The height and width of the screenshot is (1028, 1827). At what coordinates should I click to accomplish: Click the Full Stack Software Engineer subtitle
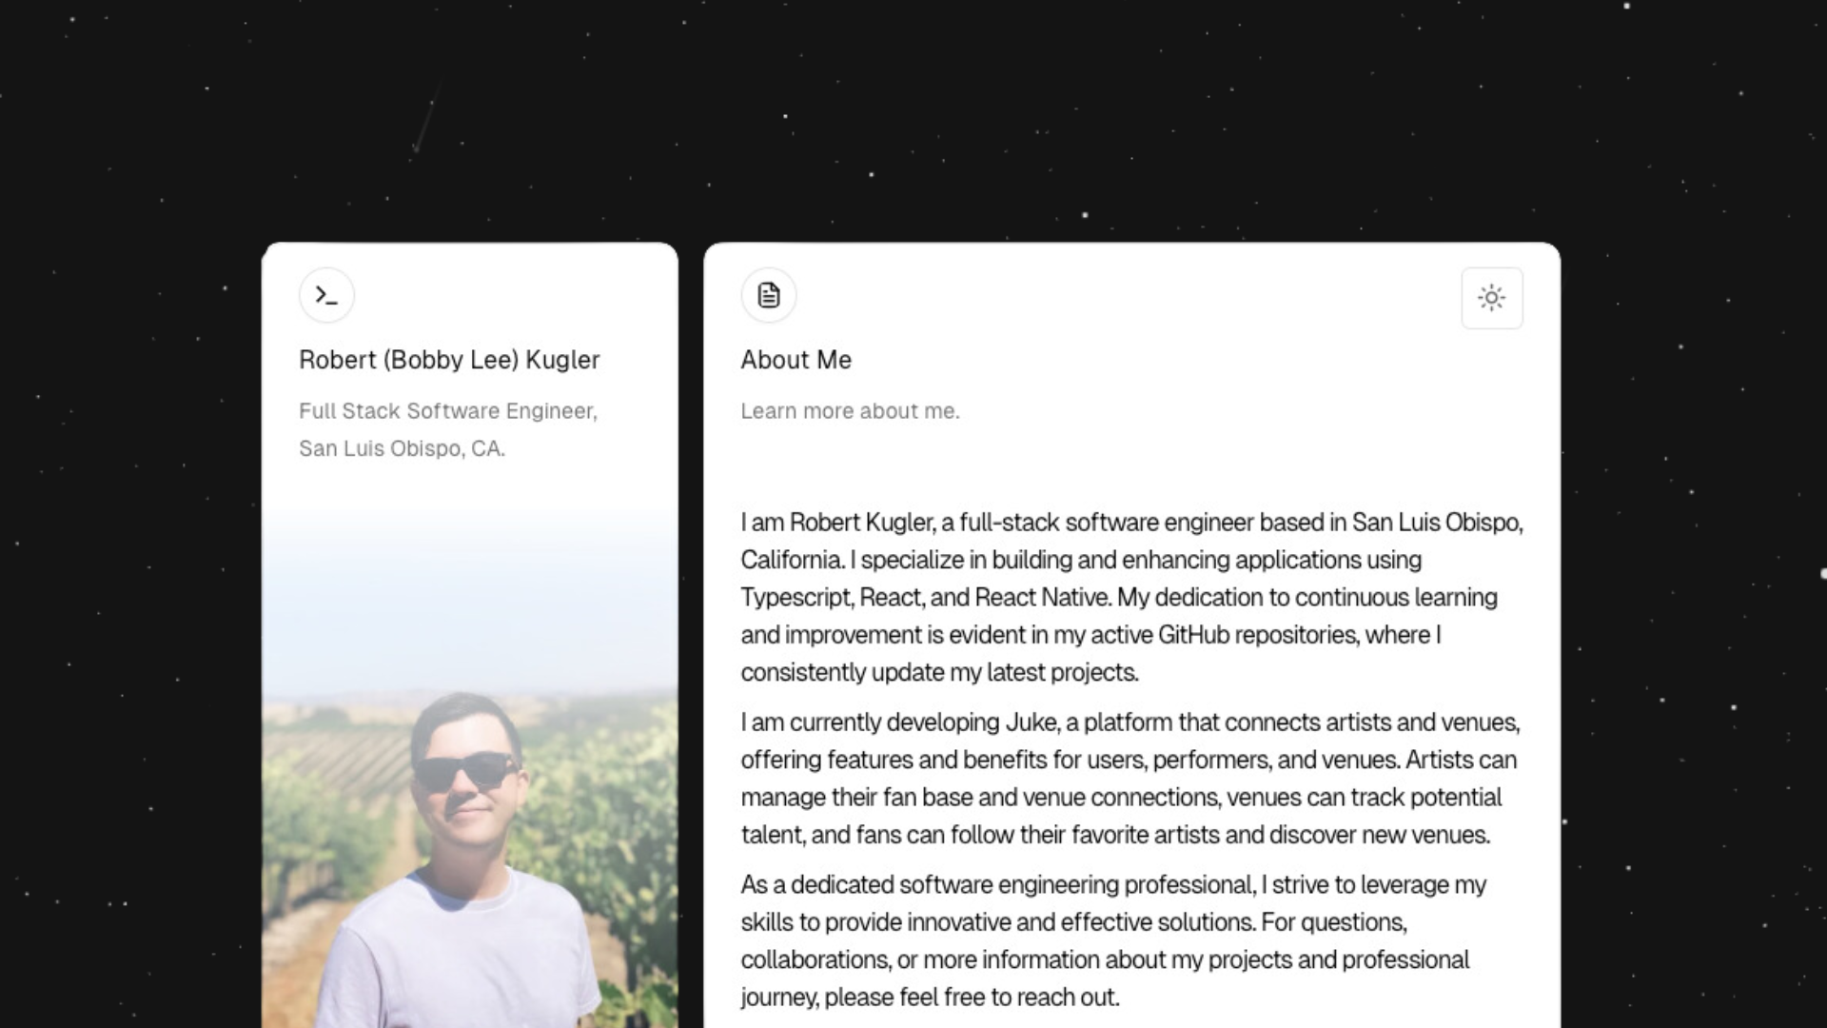pos(447,411)
